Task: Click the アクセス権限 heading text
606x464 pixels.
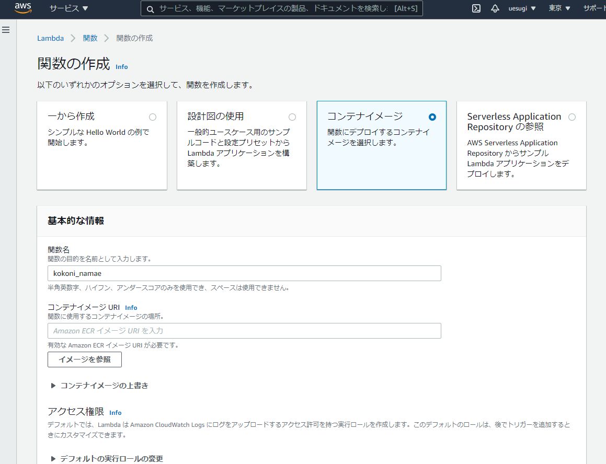Action: (x=76, y=412)
